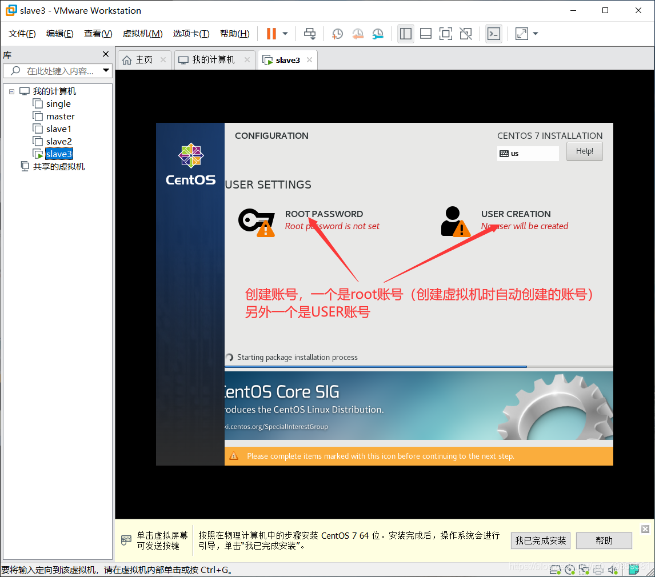655x577 pixels.
Task: Select 共享的虚拟机 in the library
Action: [58, 167]
